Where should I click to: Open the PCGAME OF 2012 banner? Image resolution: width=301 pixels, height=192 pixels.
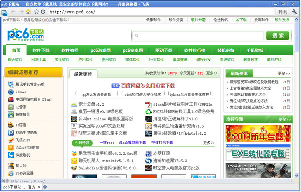coord(258,171)
